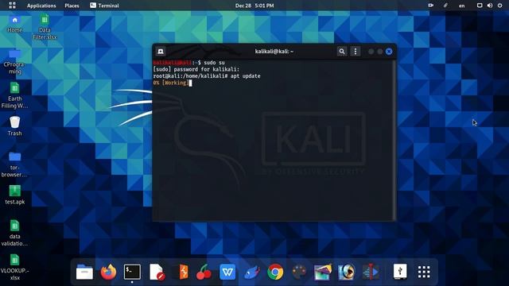Click the terminal window scrollbar
This screenshot has height=286, width=509.
click(394, 140)
